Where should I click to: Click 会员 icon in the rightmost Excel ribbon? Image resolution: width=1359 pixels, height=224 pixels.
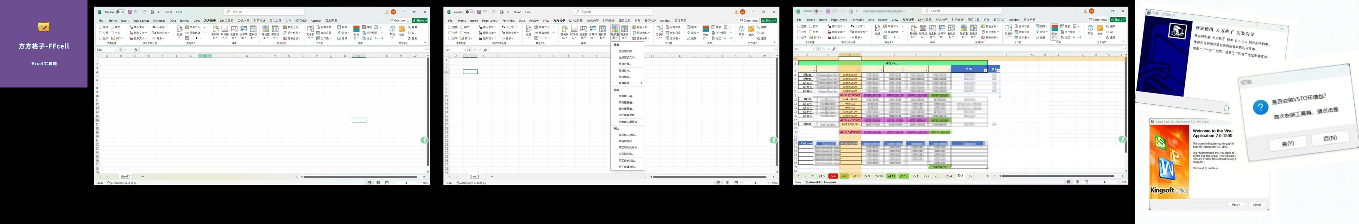1100,29
